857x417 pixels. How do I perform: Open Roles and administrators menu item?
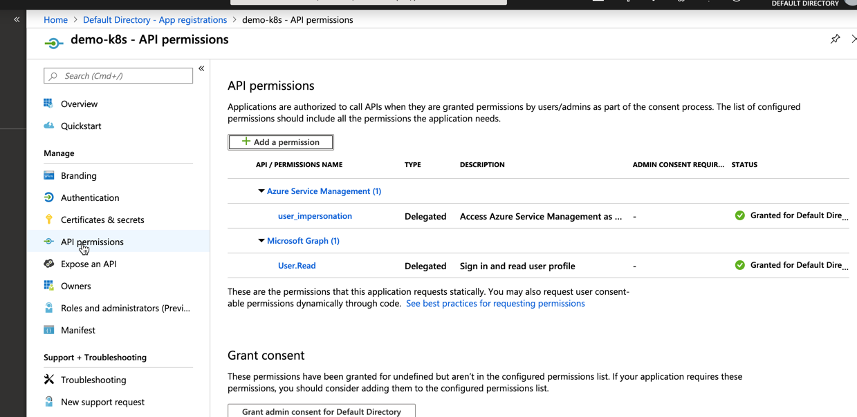pos(125,308)
